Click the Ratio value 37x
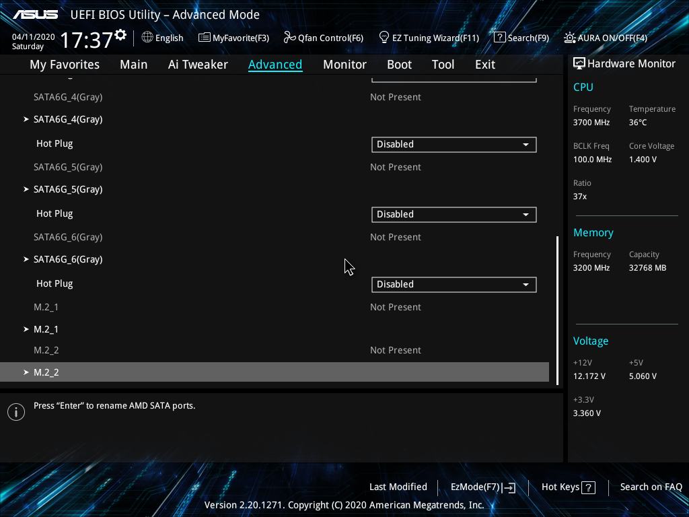689x517 pixels. coord(579,197)
